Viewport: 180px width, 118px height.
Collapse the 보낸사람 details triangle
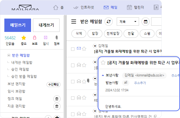click(x=103, y=75)
